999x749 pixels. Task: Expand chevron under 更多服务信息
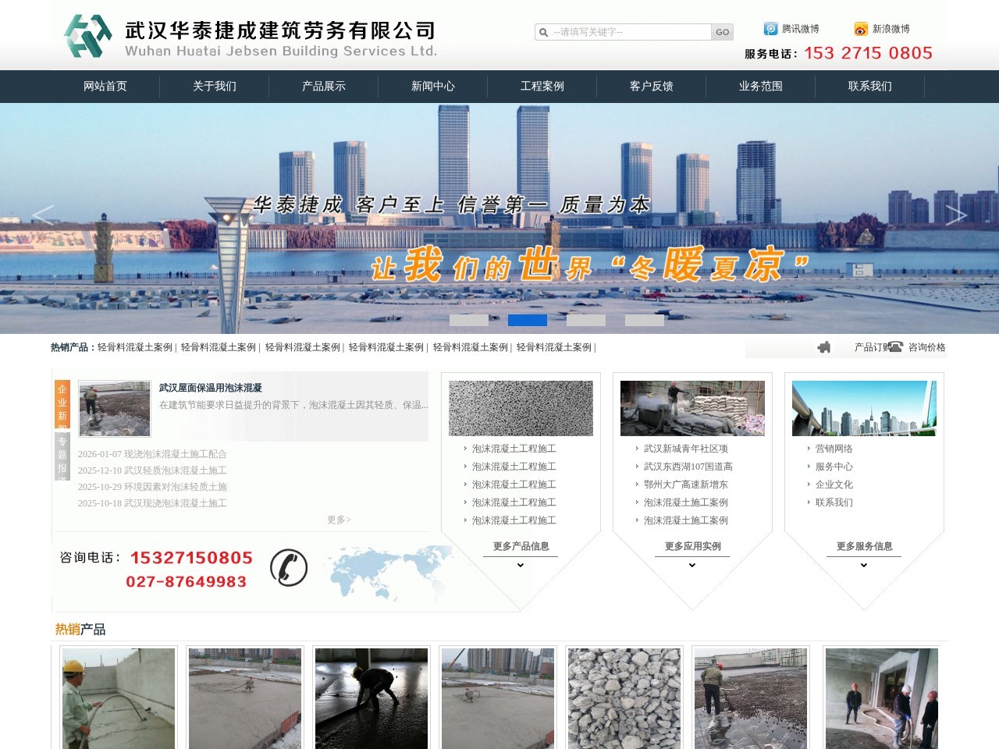(864, 565)
